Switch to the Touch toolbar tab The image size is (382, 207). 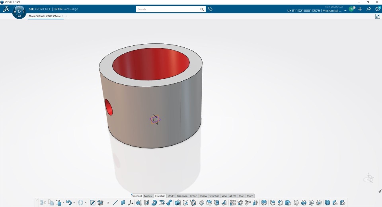coord(250,196)
